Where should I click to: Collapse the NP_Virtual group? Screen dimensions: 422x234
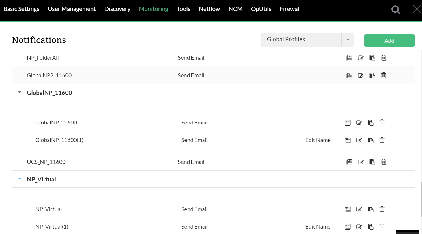coord(20,179)
